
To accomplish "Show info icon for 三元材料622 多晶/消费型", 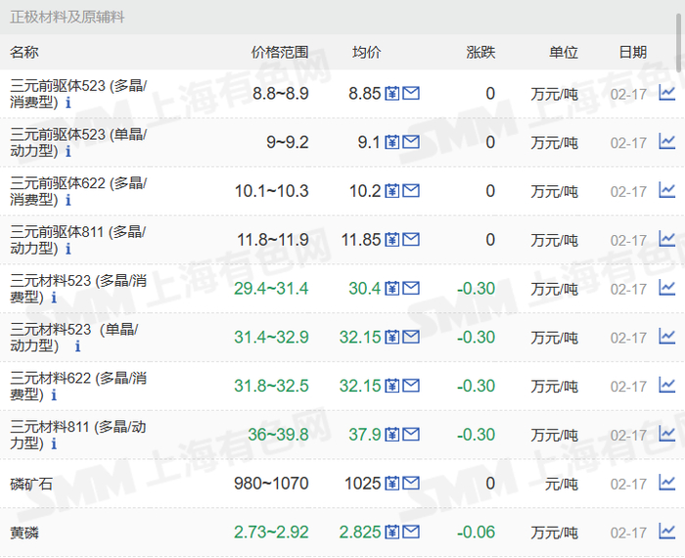I will tap(54, 395).
